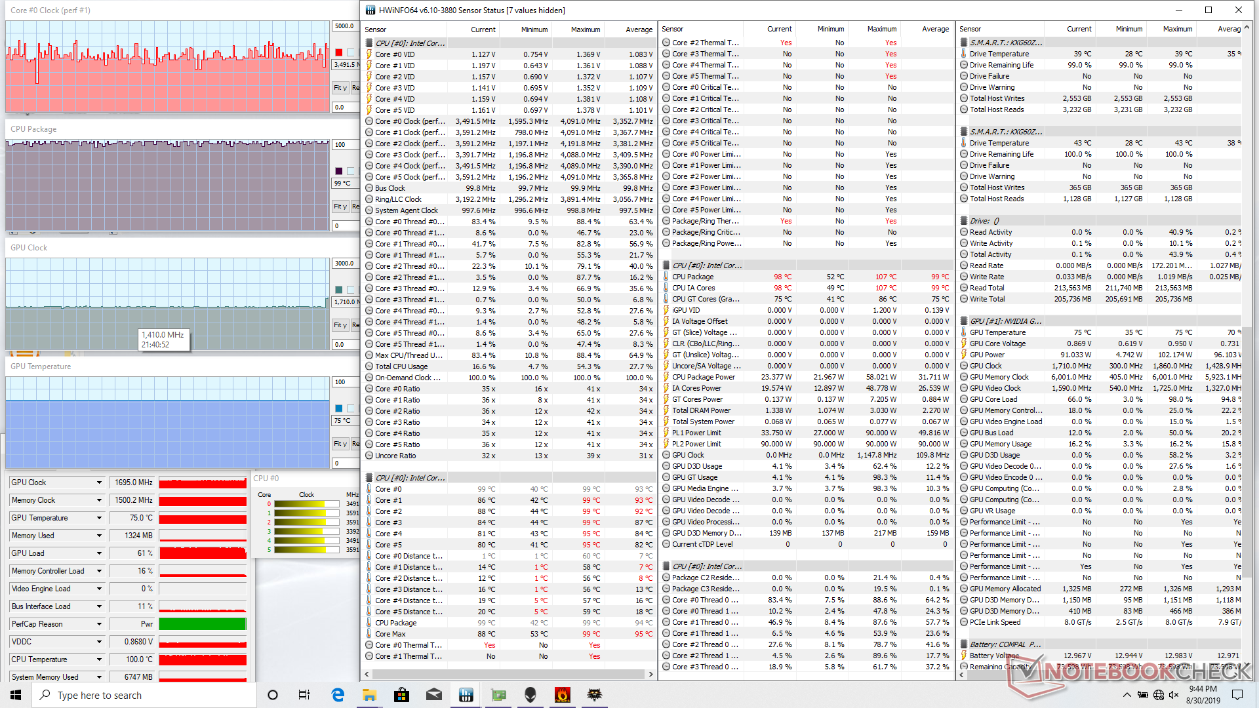Edit the 3000.0 maximum field of GPU Clock graph
The width and height of the screenshot is (1259, 708).
coord(346,264)
